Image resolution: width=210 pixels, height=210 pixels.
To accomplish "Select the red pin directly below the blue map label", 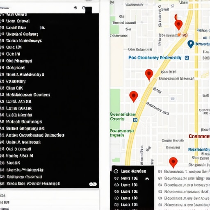I will (x=149, y=75).
